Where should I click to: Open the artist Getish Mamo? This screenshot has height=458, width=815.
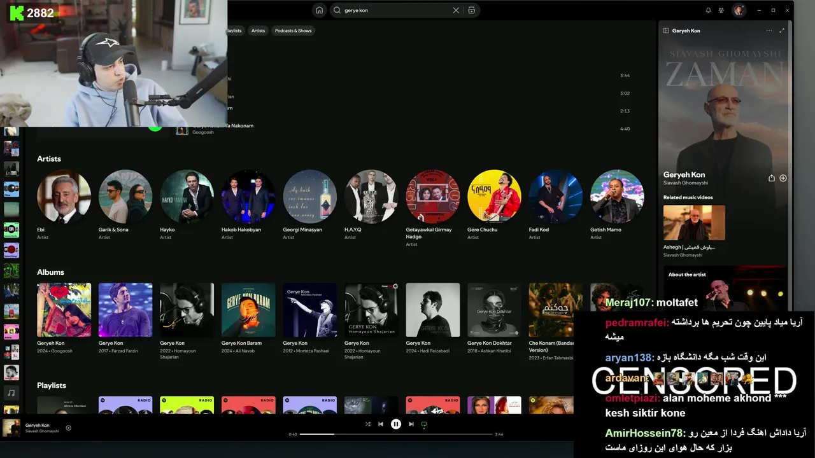click(617, 196)
